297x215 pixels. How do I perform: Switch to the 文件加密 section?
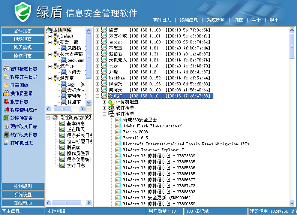[23, 31]
